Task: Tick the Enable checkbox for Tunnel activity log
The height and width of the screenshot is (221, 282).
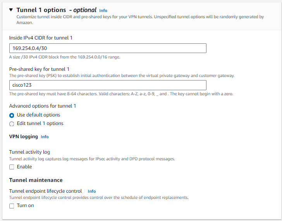Action: (x=12, y=167)
